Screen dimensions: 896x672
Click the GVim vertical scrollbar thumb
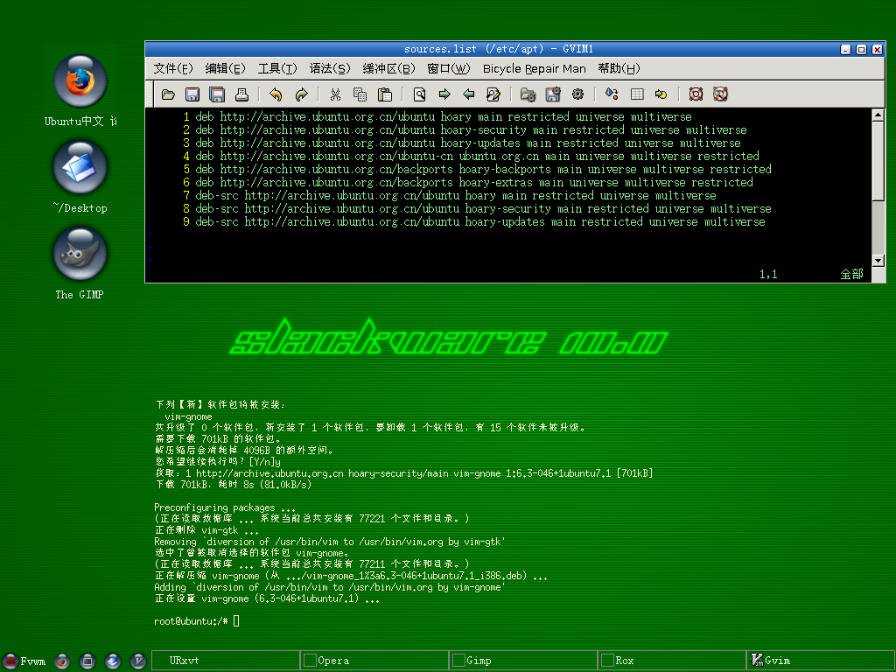(878, 161)
